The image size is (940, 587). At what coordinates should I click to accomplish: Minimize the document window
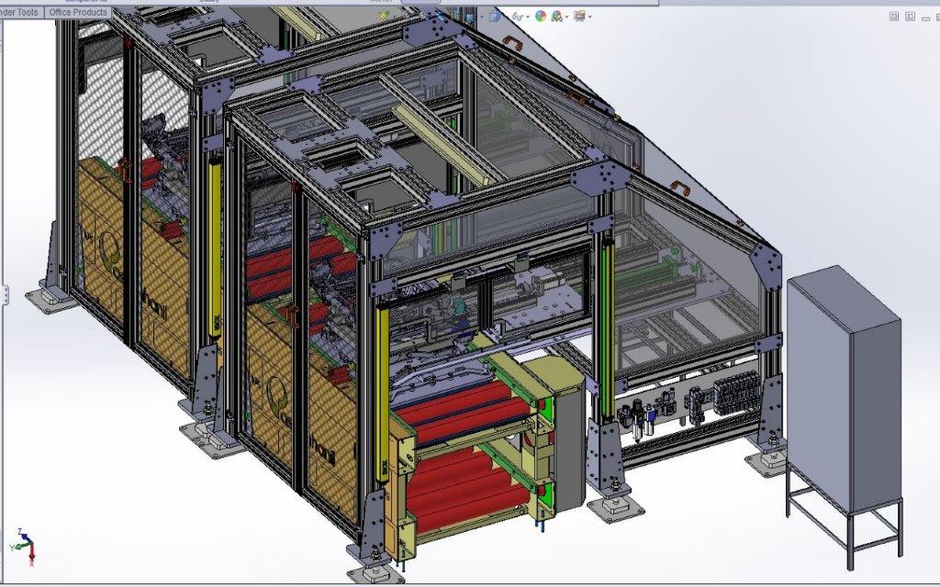(927, 16)
